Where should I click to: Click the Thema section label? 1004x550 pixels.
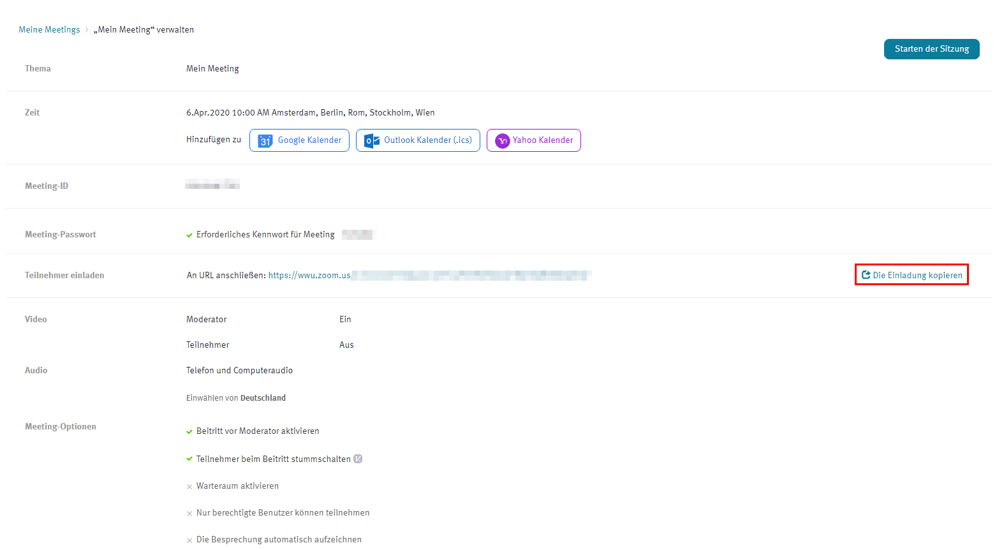38,68
